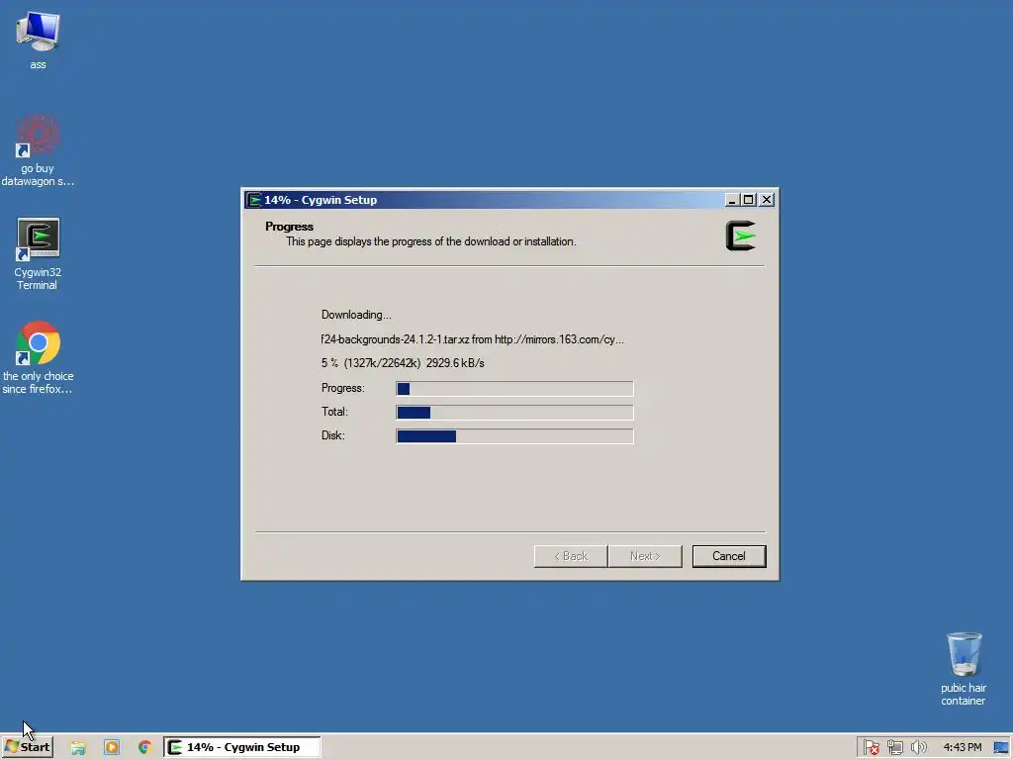Launch the media player taskbar icon
Image resolution: width=1013 pixels, height=760 pixels.
coord(112,748)
